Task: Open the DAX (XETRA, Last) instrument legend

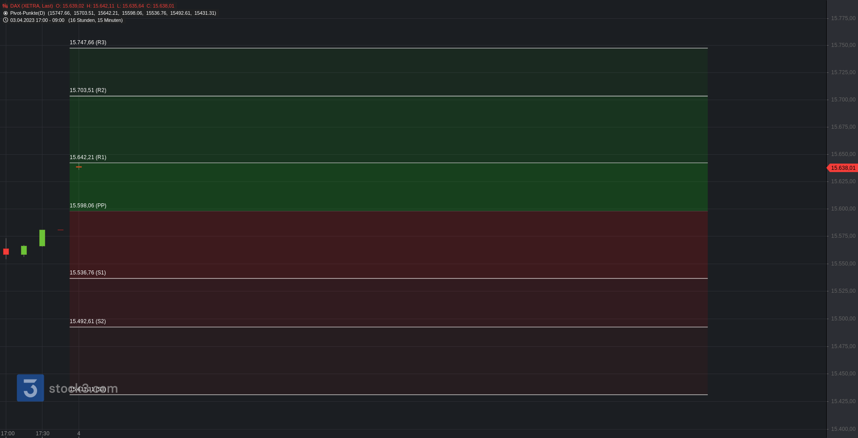Action: pyautogui.click(x=31, y=6)
